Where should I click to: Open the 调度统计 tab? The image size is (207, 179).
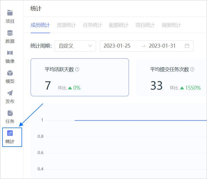coord(171,25)
